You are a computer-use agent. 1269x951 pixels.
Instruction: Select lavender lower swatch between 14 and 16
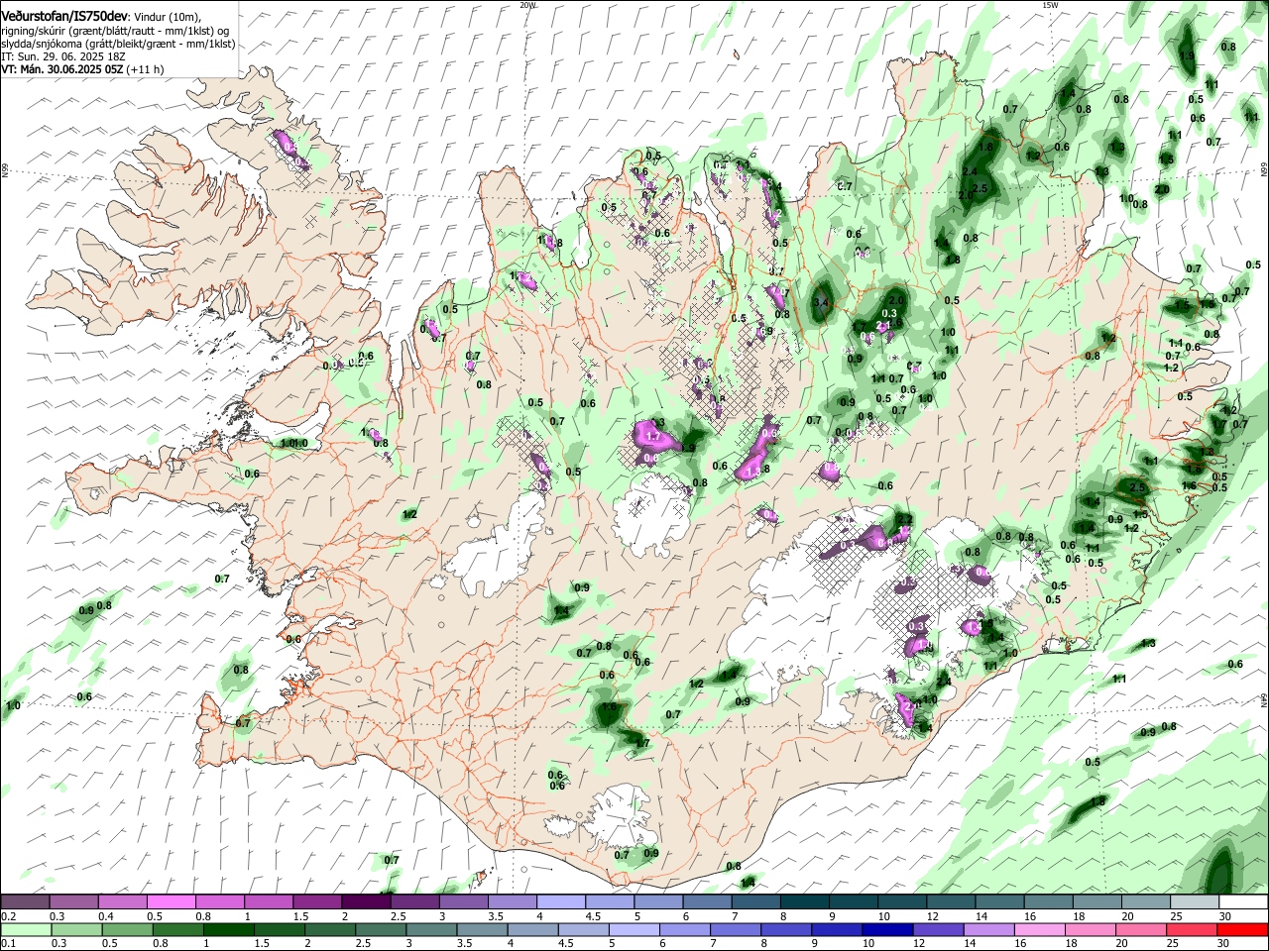coord(989,929)
